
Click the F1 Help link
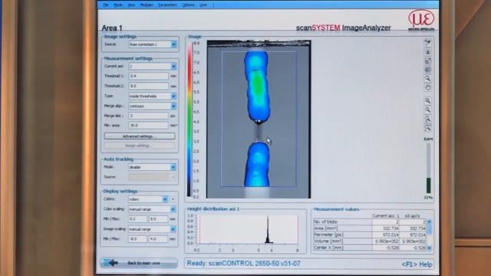pyautogui.click(x=417, y=264)
